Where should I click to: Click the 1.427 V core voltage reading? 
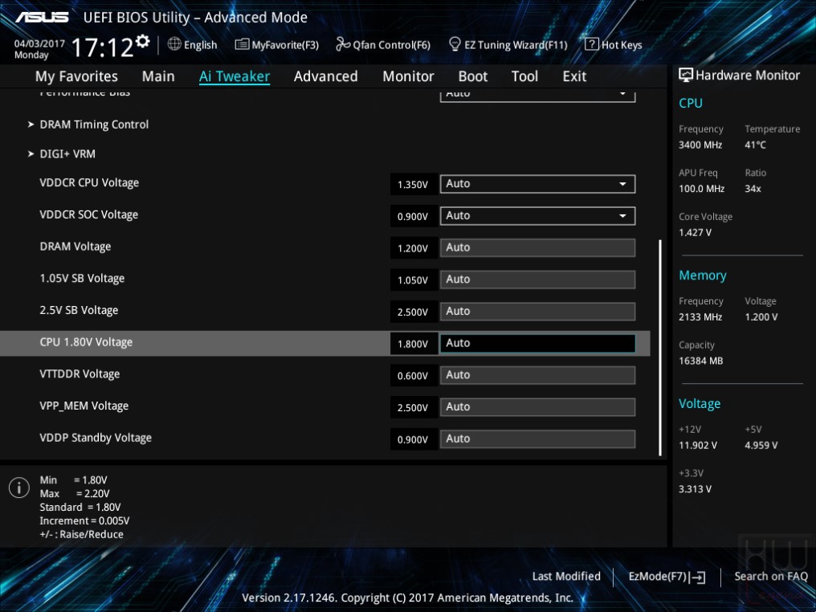[696, 233]
